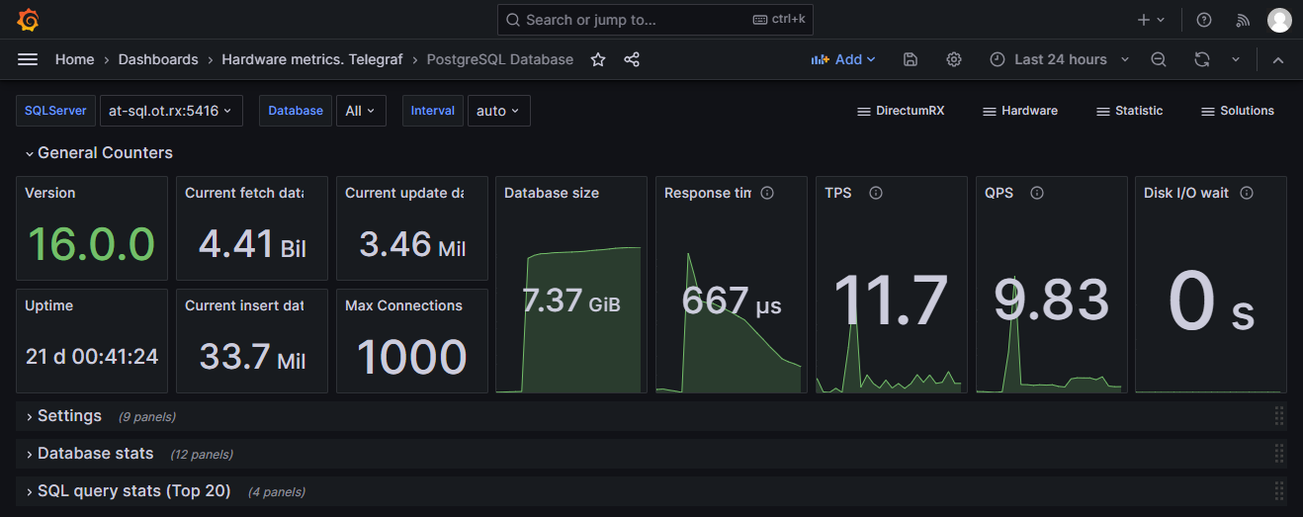Open the Interval auto dropdown
The width and height of the screenshot is (1303, 517).
click(498, 111)
